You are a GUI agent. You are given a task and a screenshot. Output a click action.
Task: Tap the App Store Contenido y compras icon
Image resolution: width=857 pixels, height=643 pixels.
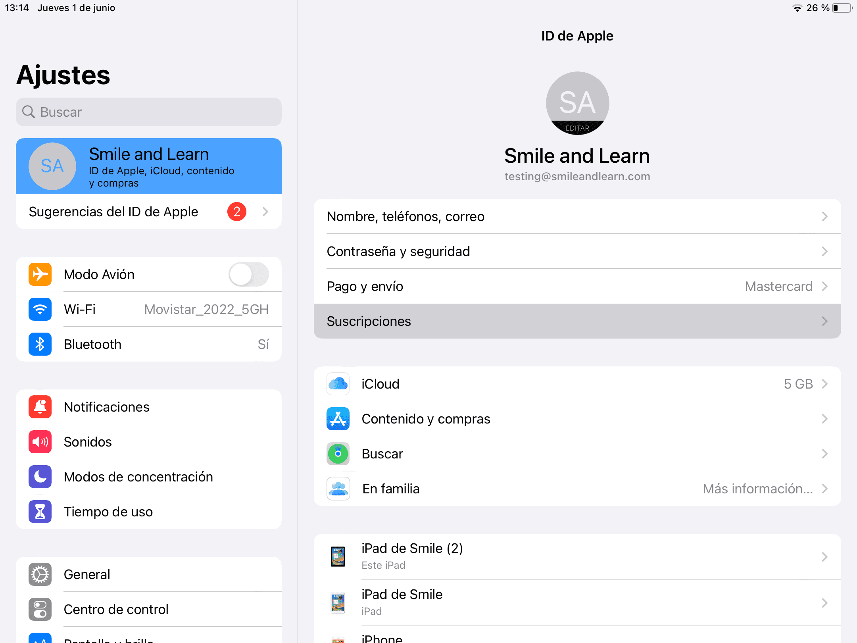coord(338,419)
